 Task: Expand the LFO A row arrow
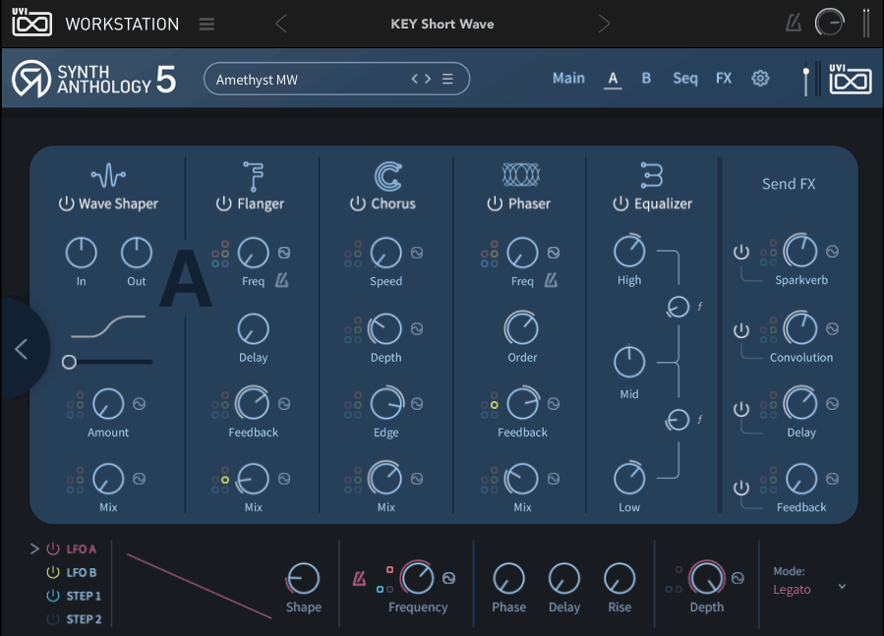(x=34, y=549)
